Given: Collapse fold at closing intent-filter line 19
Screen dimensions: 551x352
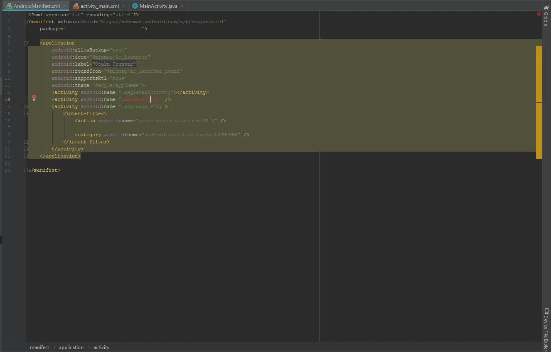Looking at the screenshot, I should (x=26, y=142).
